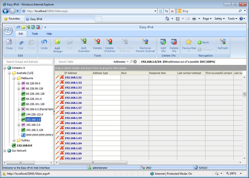The width and height of the screenshot is (249, 178).
Task: Switch to the Edit ribbon tab
Action: point(21,34)
